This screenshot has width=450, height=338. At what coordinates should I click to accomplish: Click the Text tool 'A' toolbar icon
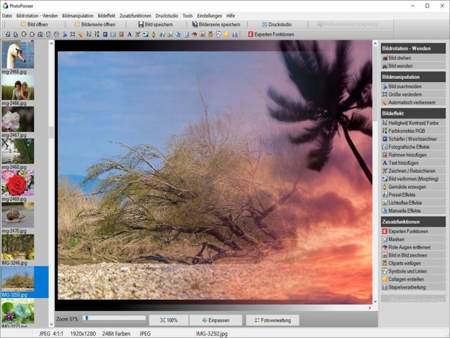[x=130, y=34]
